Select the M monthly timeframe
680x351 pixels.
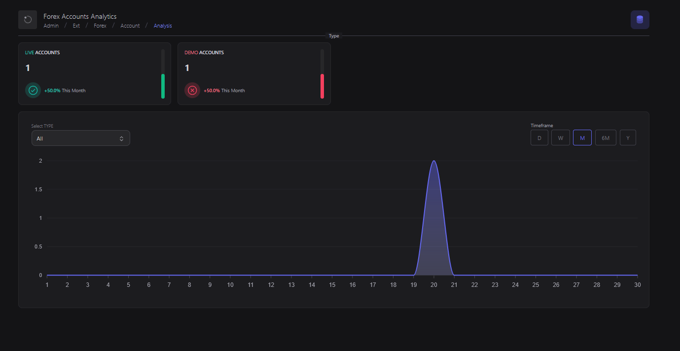click(x=582, y=138)
